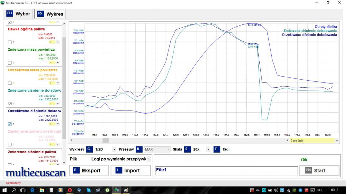The width and height of the screenshot is (346, 194).
Task: Open axis dropdown for Zamknięcie zaworu overboost
Action: coord(58,144)
